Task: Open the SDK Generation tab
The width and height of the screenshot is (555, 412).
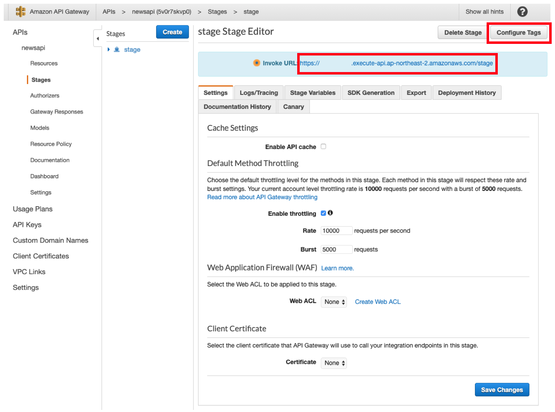Action: coord(371,93)
